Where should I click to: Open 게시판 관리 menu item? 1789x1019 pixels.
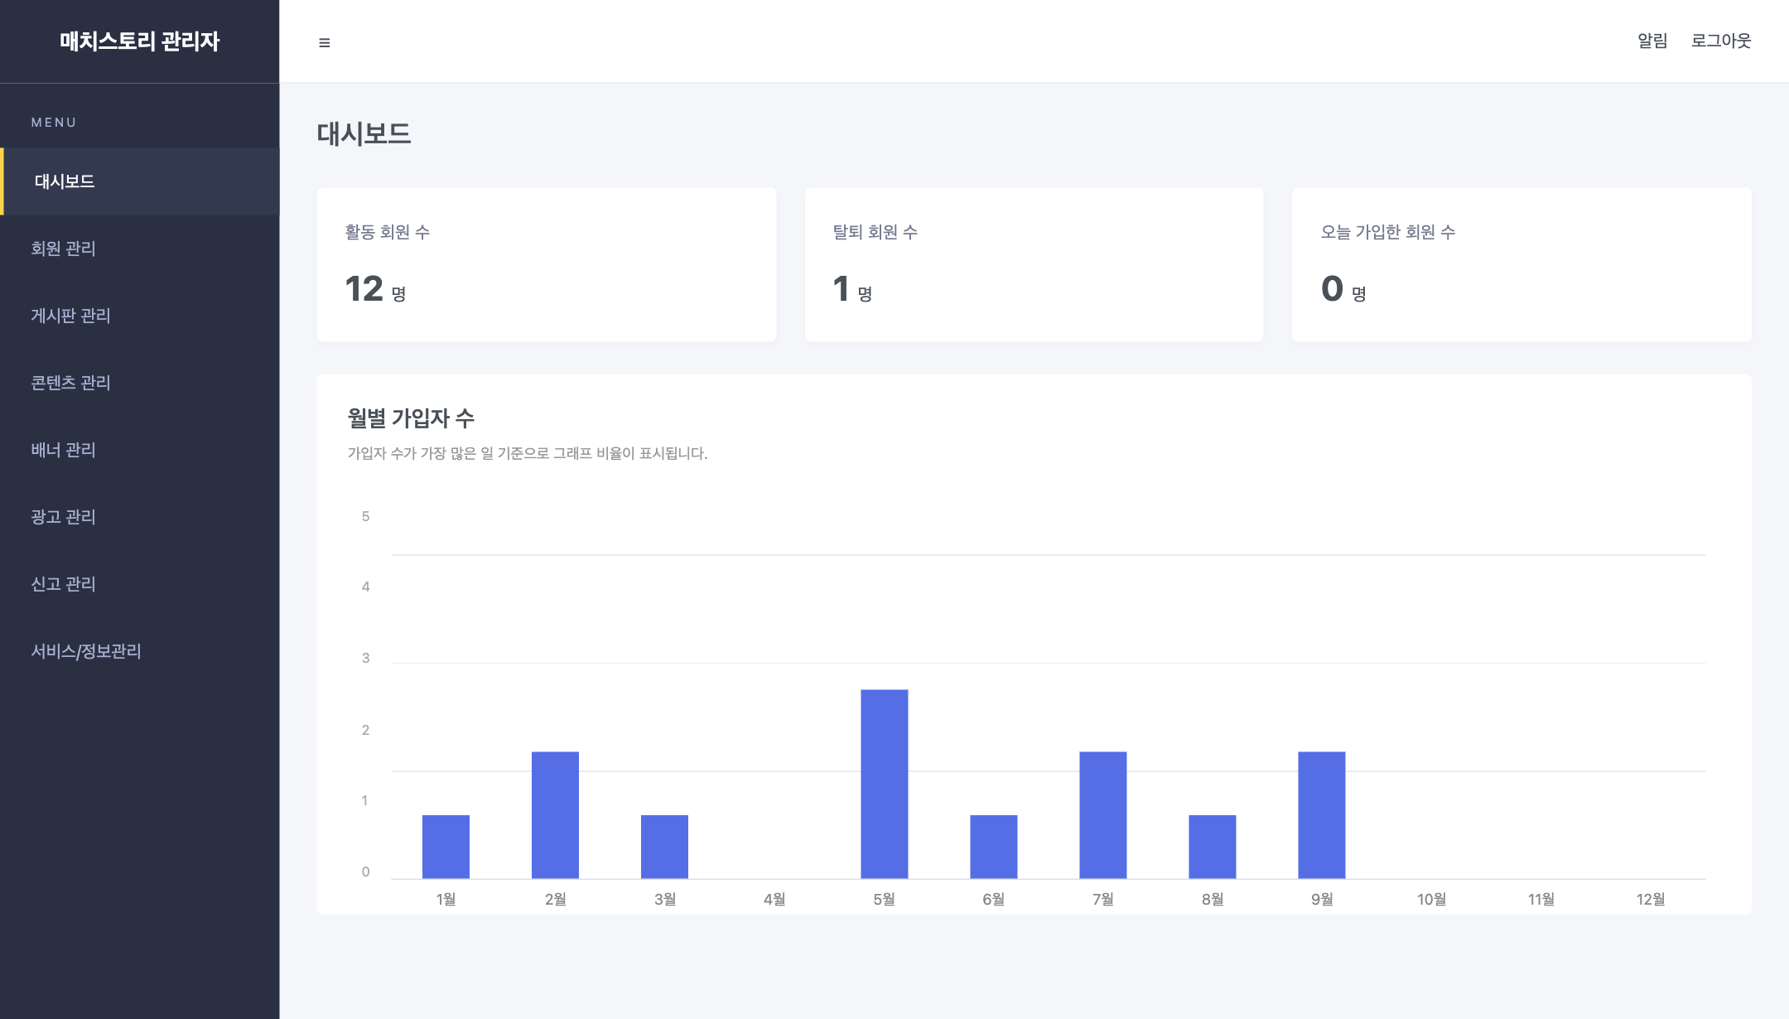coord(140,316)
